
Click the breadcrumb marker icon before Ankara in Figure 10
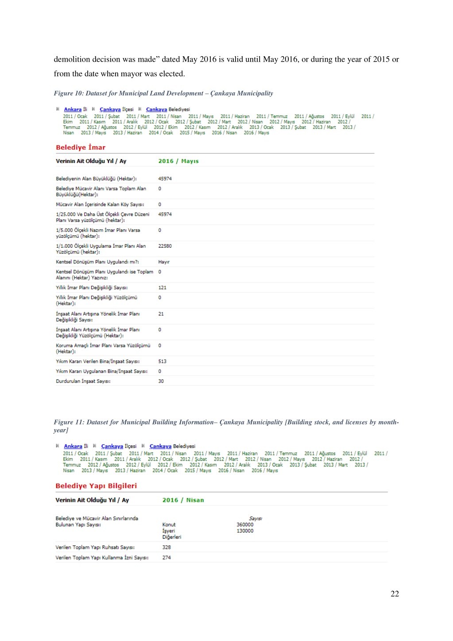(x=58, y=109)
